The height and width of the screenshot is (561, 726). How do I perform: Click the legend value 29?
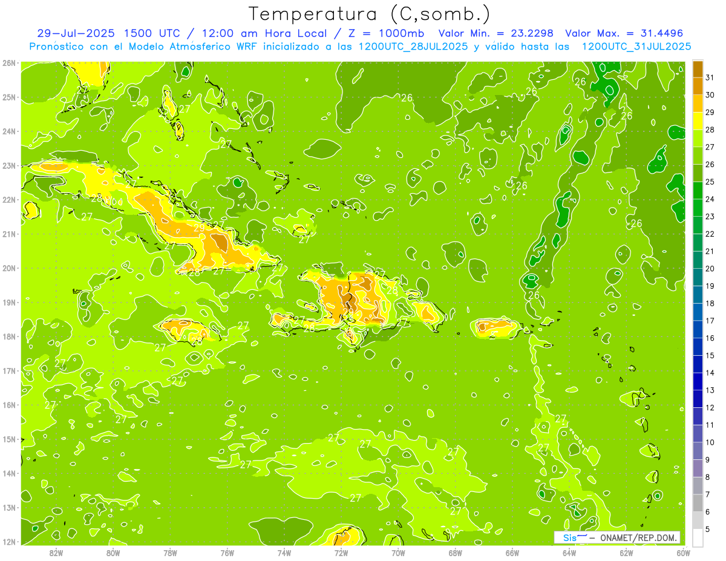tap(710, 113)
